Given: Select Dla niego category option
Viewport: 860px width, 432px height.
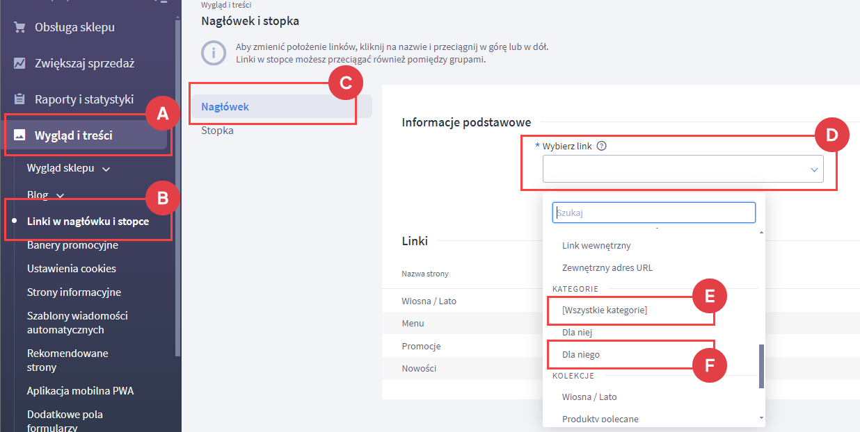Looking at the screenshot, I should (x=580, y=354).
